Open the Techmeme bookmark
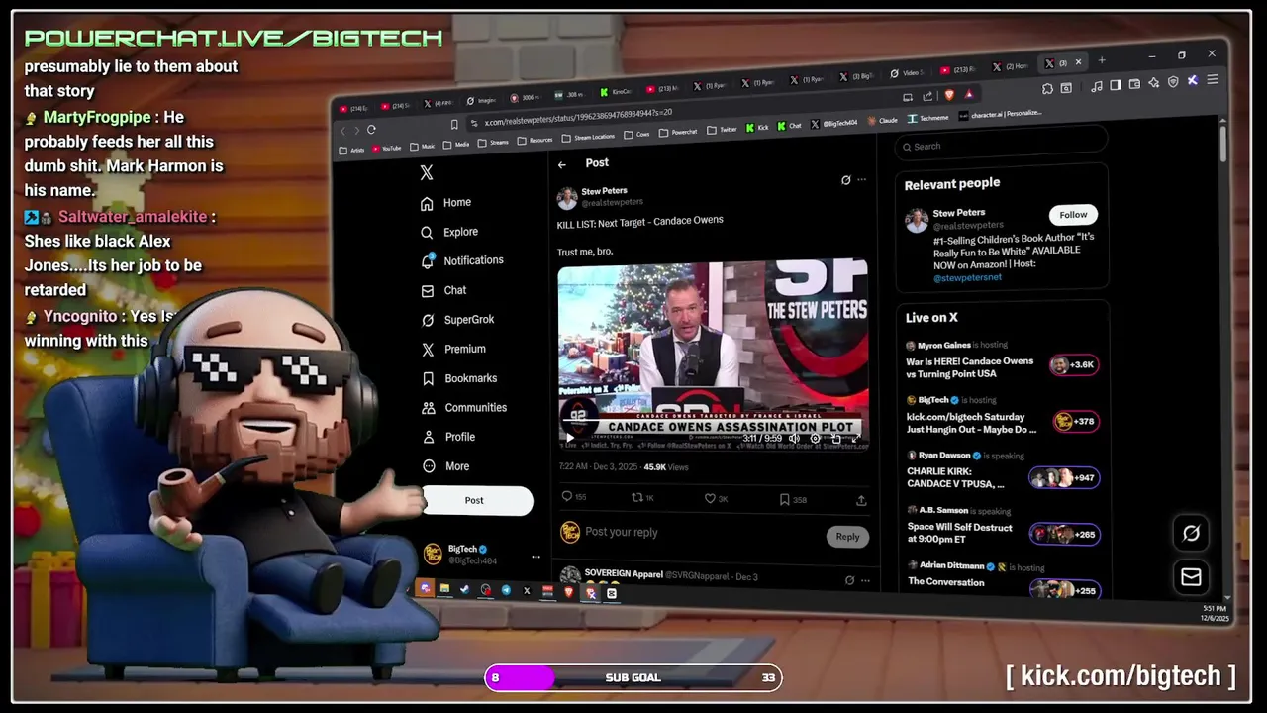Screen dimensions: 1267x713 [x=928, y=118]
